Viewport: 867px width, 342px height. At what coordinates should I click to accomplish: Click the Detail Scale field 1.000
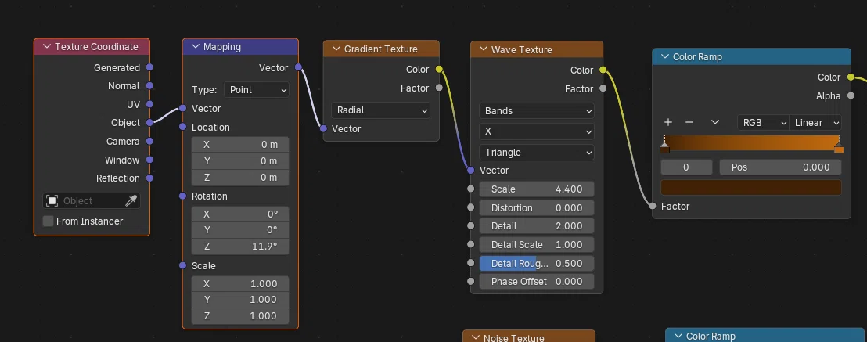click(536, 245)
